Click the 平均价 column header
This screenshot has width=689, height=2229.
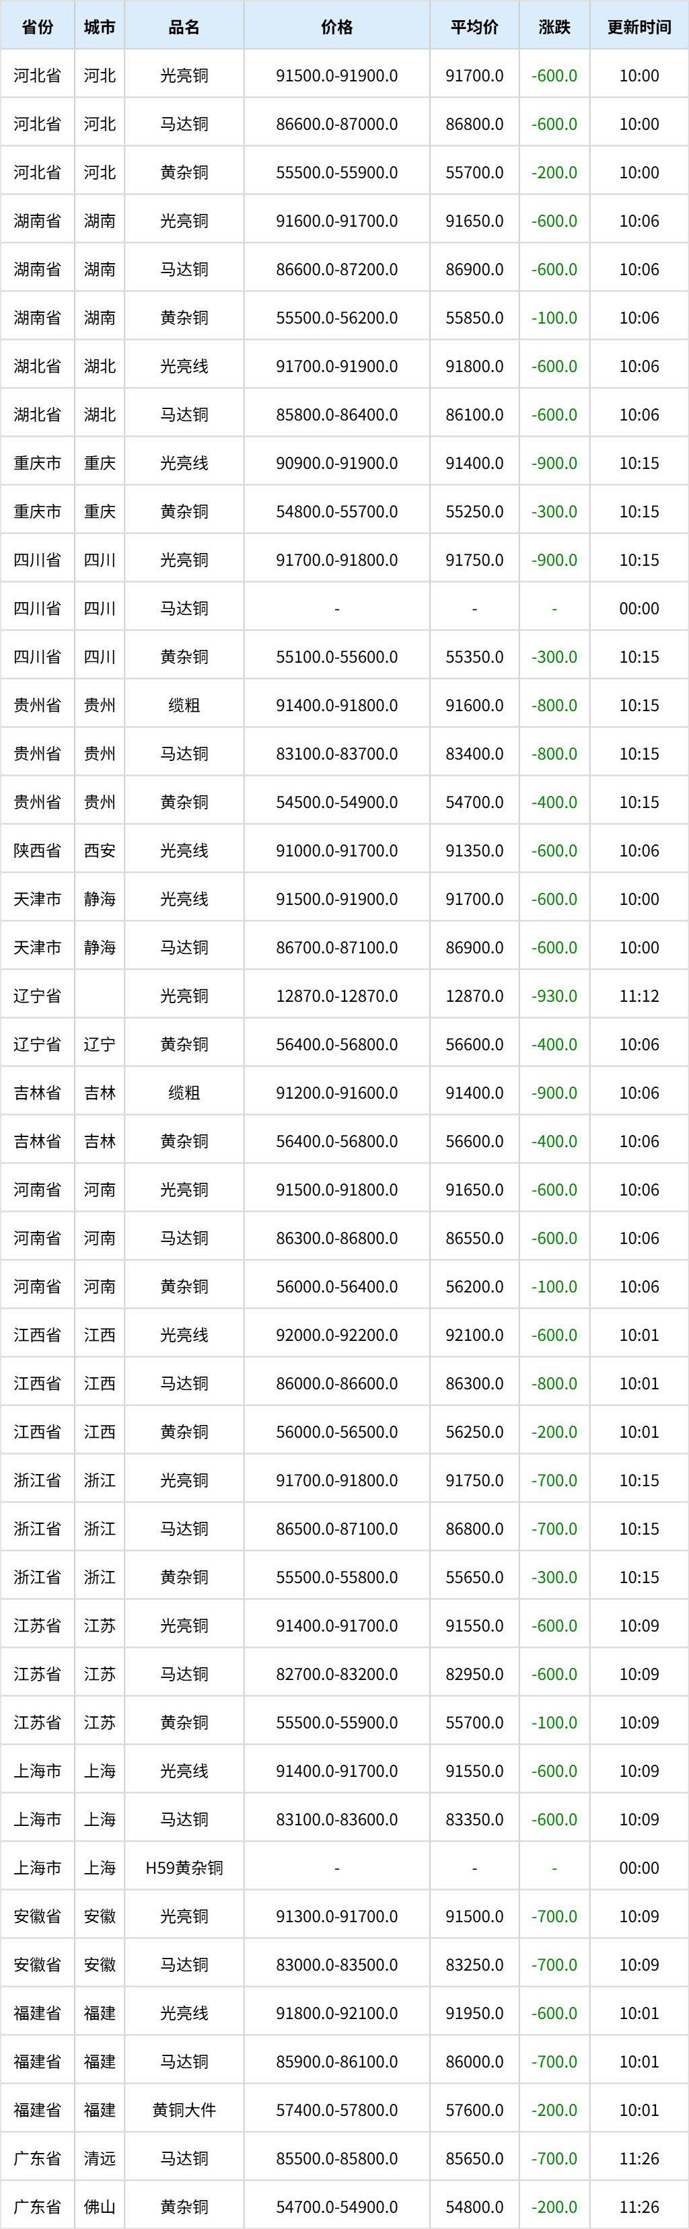pyautogui.click(x=474, y=27)
